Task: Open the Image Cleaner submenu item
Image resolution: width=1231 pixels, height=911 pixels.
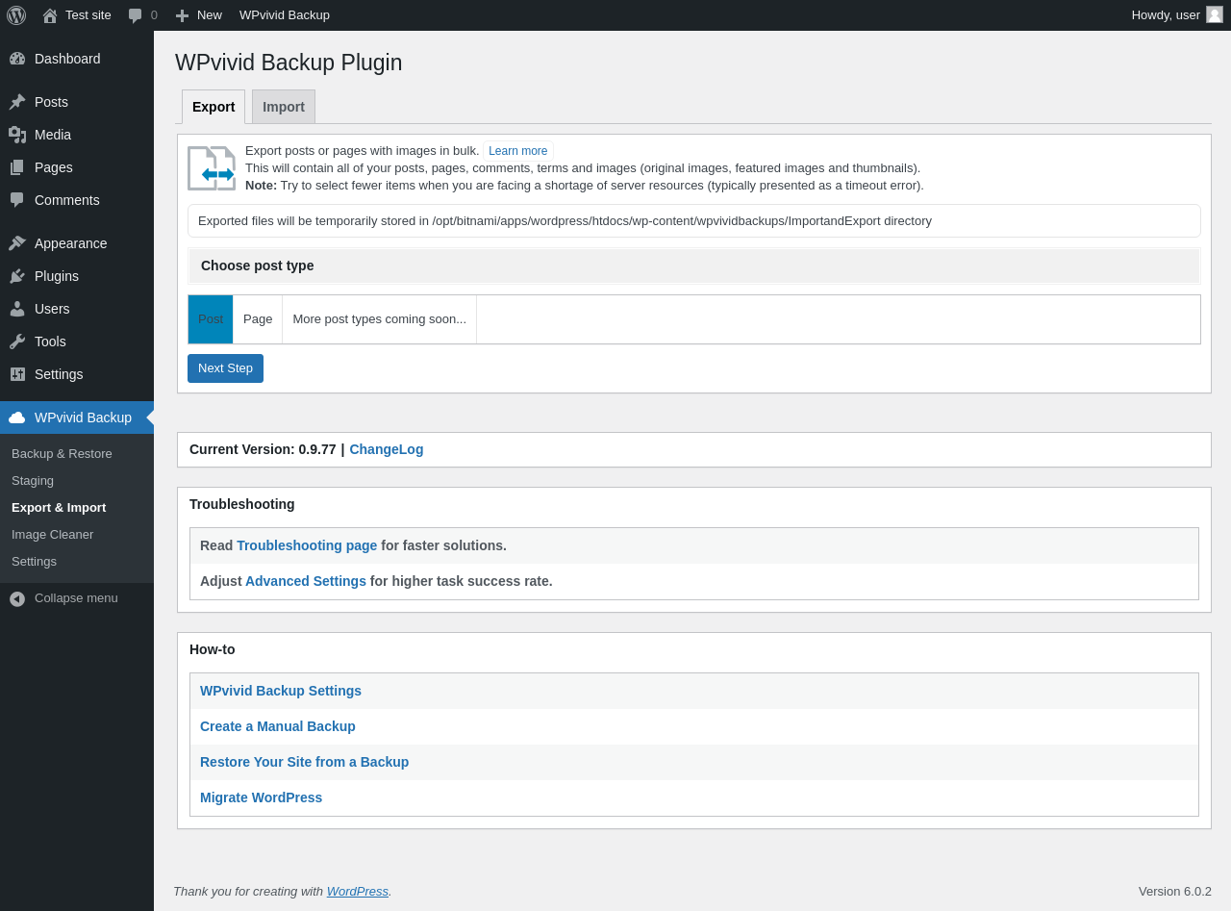Action: (x=53, y=535)
